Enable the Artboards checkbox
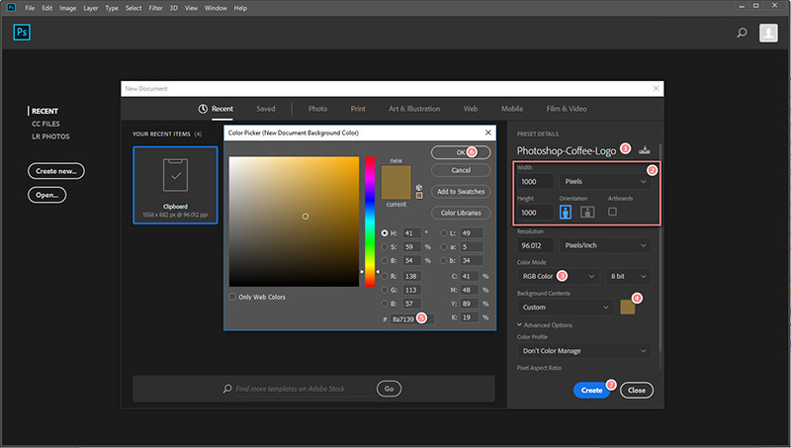This screenshot has height=448, width=791. coord(613,212)
